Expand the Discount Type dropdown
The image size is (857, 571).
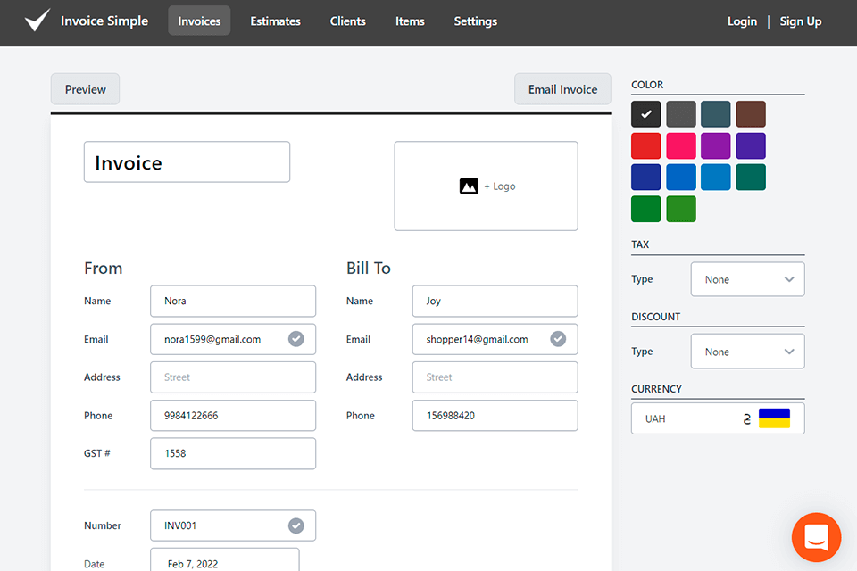747,352
